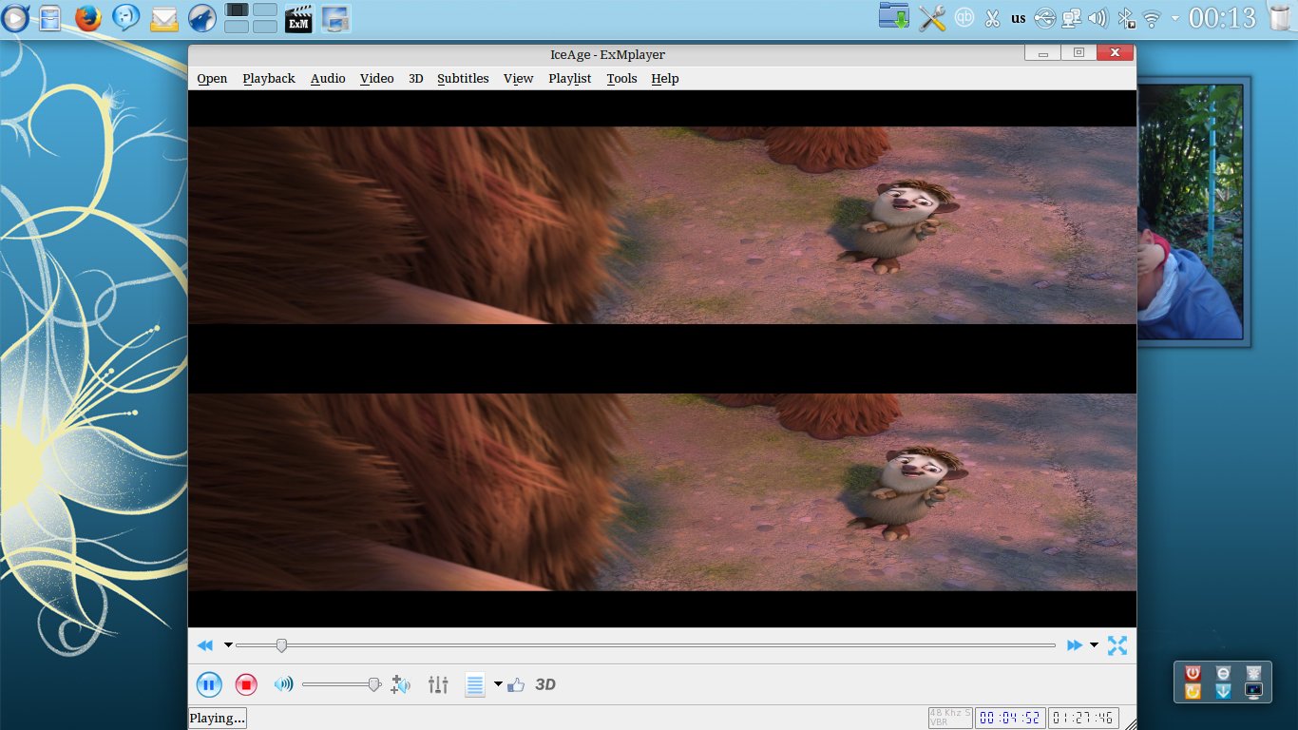The image size is (1298, 730).
Task: Click the total duration display 01:27:46
Action: coord(1083,718)
